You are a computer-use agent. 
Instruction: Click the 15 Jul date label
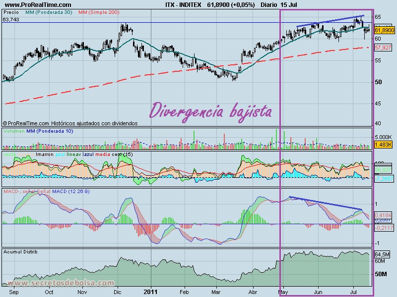click(289, 5)
